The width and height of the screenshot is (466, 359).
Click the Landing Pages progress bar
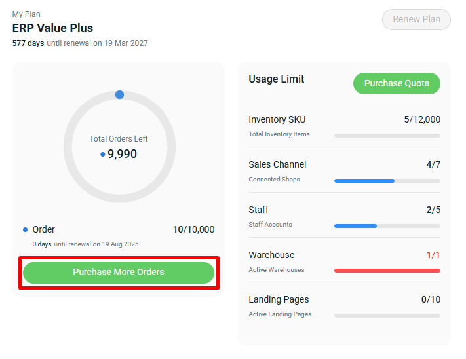click(x=387, y=316)
